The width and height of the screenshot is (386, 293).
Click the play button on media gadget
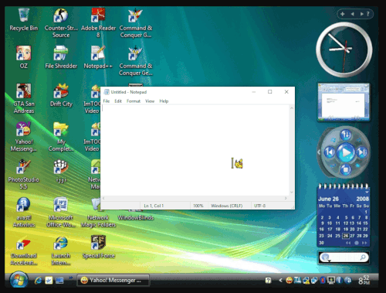346,152
